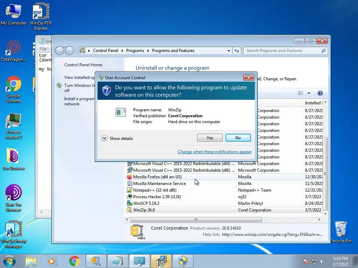
Task: Click the volume speaker tray icon
Action: 323,261
